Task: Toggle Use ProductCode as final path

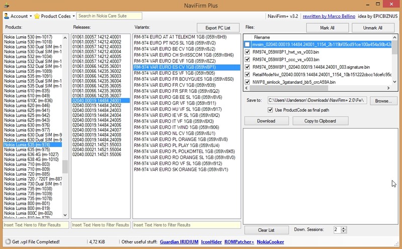Action: pos(270,110)
